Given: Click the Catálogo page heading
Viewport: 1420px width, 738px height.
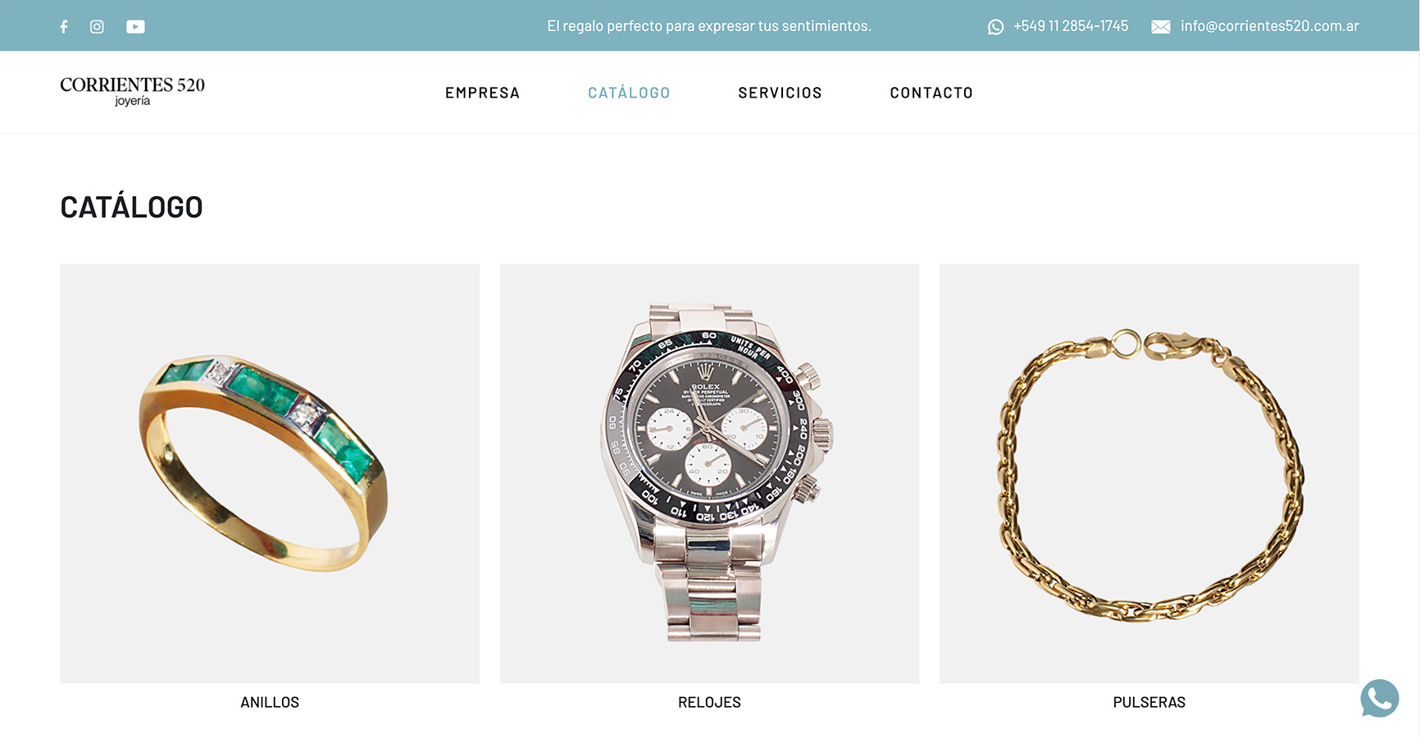Looking at the screenshot, I should pyautogui.click(x=131, y=207).
